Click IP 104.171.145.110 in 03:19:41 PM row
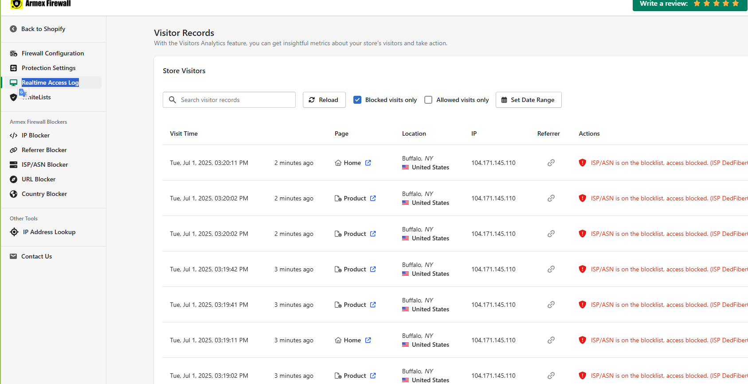 [x=493, y=305]
